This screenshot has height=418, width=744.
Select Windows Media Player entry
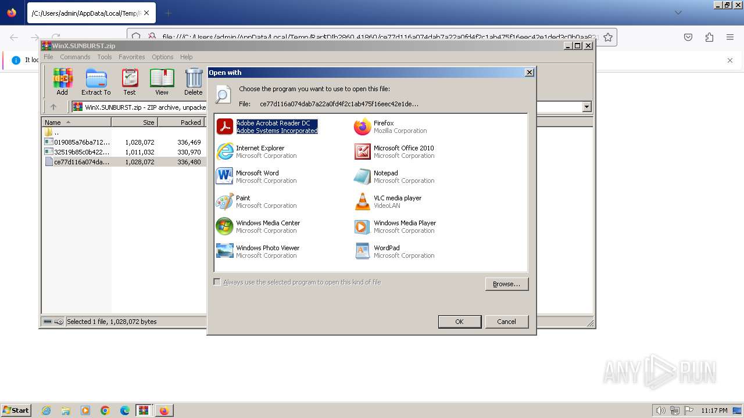tap(395, 226)
